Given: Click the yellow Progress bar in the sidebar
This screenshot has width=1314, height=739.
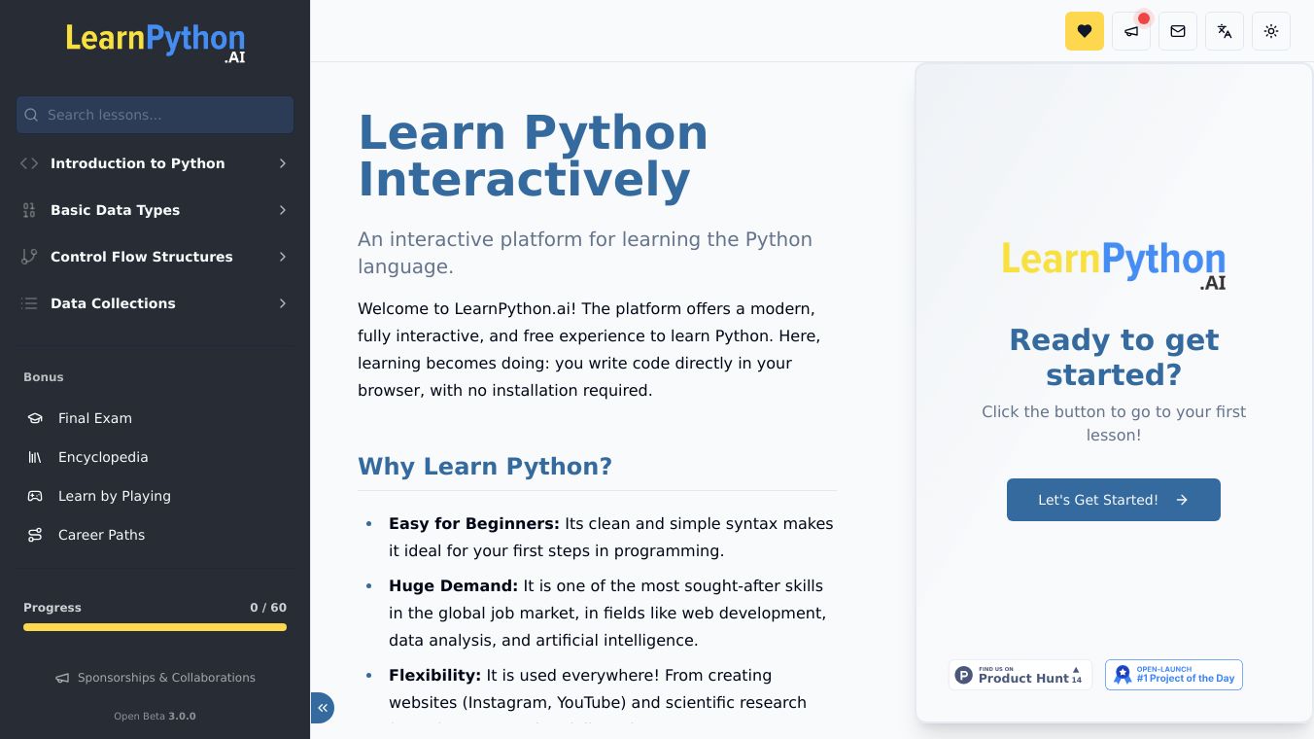Looking at the screenshot, I should [x=156, y=627].
